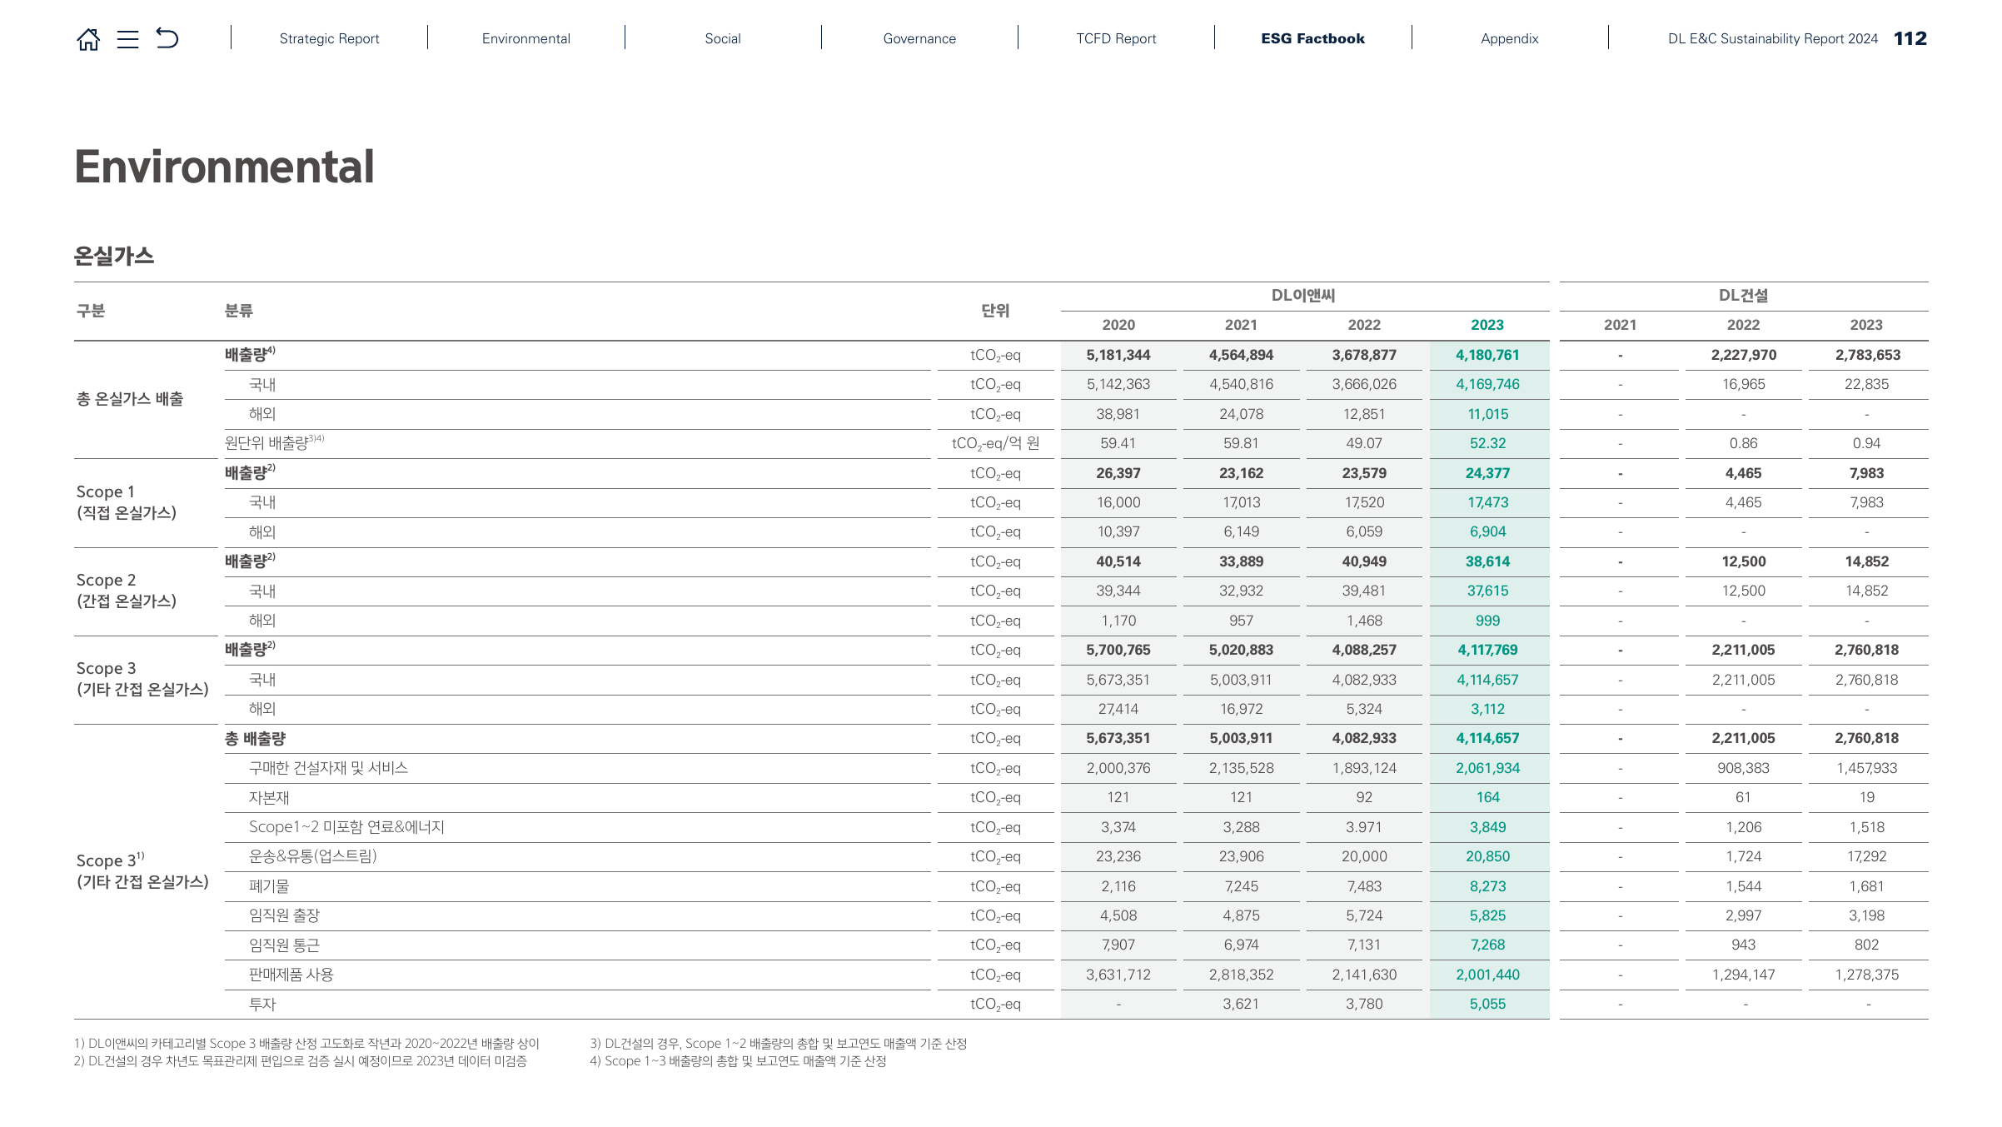
Task: Select the Scope 2 (간접 온실가스) label
Action: tap(126, 591)
